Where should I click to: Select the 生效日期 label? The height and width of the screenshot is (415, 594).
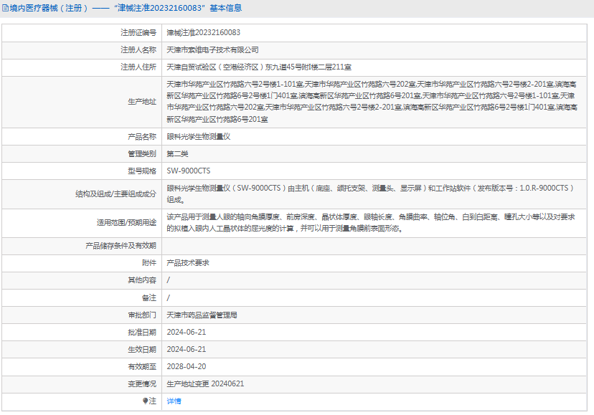click(x=142, y=350)
